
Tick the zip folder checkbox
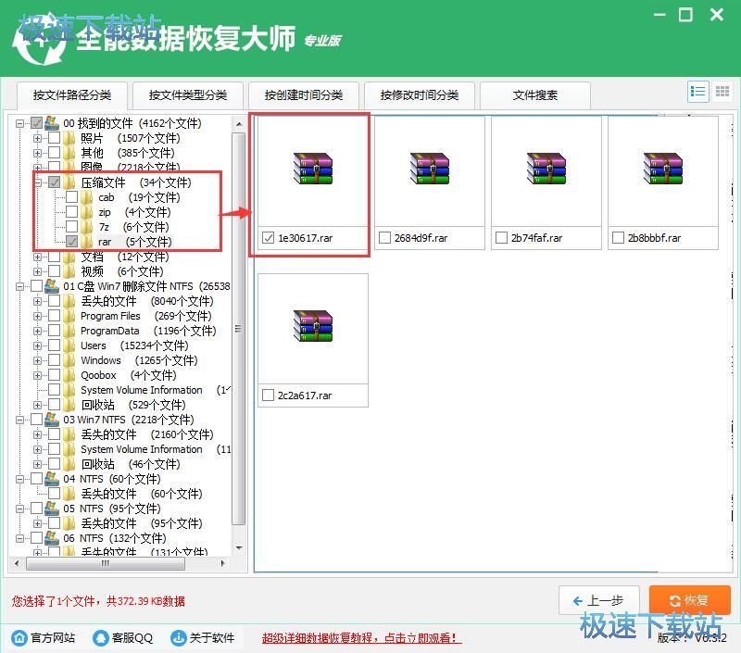[x=72, y=212]
